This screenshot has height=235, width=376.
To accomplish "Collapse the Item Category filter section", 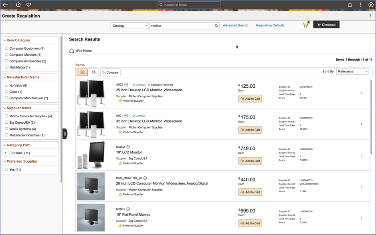I will (4, 40).
